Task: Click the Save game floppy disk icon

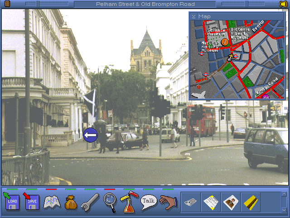Action: click(32, 201)
